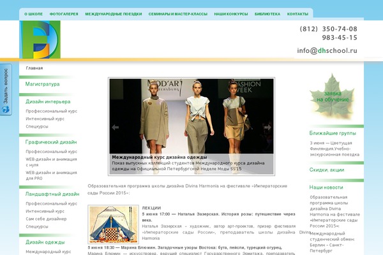Open the 'Дизайн интерьера' heading
This screenshot has width=383, height=255.
point(48,101)
